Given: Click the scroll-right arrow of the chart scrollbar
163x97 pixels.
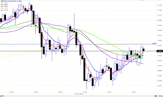Looking at the screenshot, I should coord(160,96).
